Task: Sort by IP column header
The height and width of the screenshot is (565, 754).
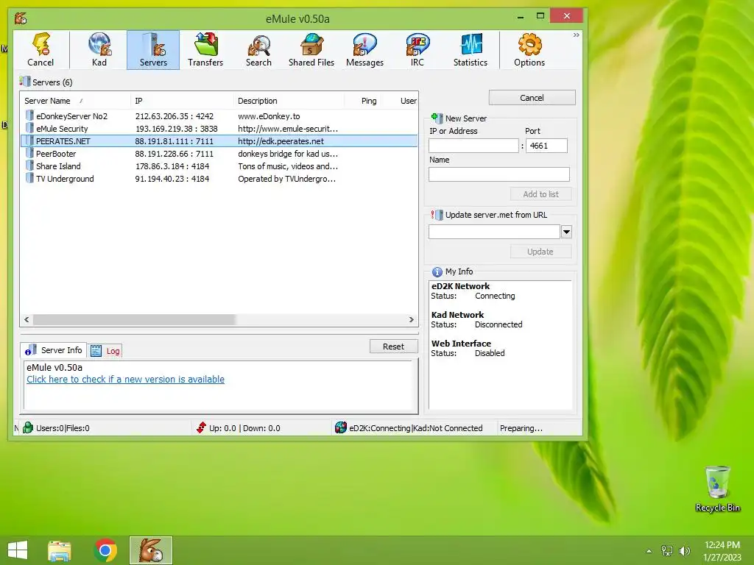Action: [x=182, y=100]
